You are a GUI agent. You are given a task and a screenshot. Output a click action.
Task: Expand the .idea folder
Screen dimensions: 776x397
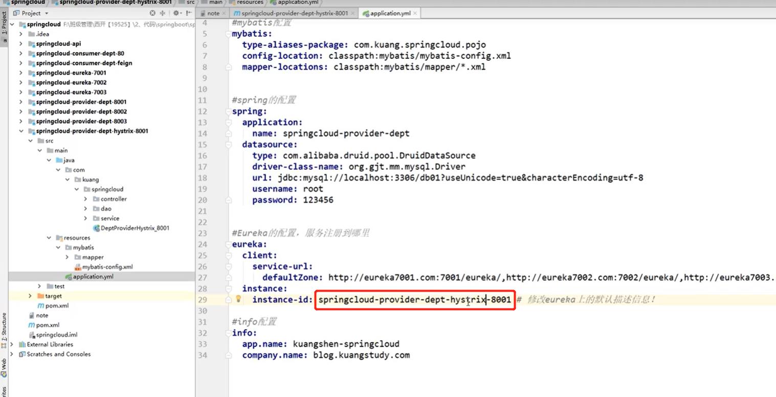point(21,34)
